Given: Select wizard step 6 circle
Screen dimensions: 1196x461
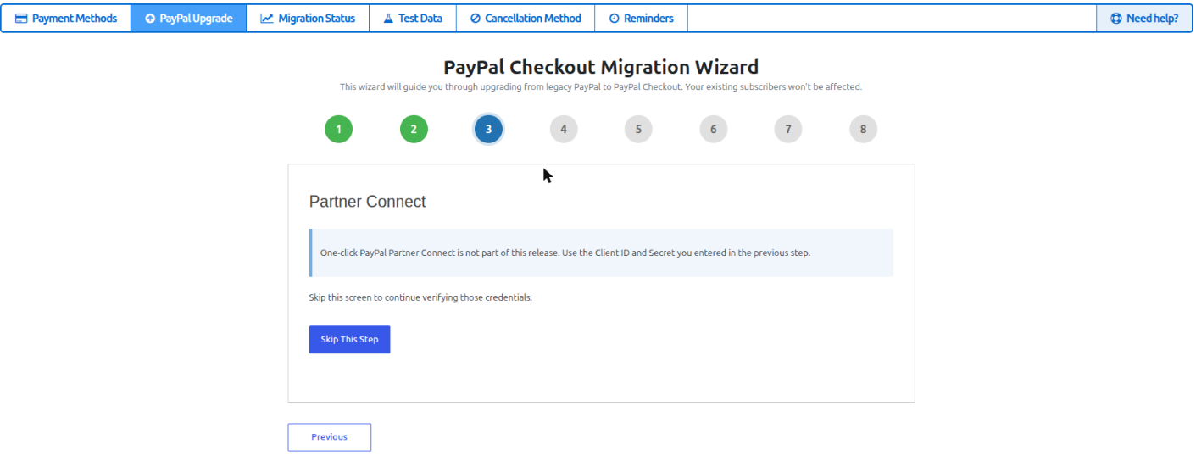Looking at the screenshot, I should 714,130.
